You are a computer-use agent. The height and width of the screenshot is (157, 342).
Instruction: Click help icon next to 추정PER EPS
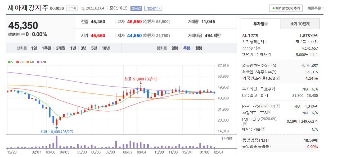tap(269, 113)
